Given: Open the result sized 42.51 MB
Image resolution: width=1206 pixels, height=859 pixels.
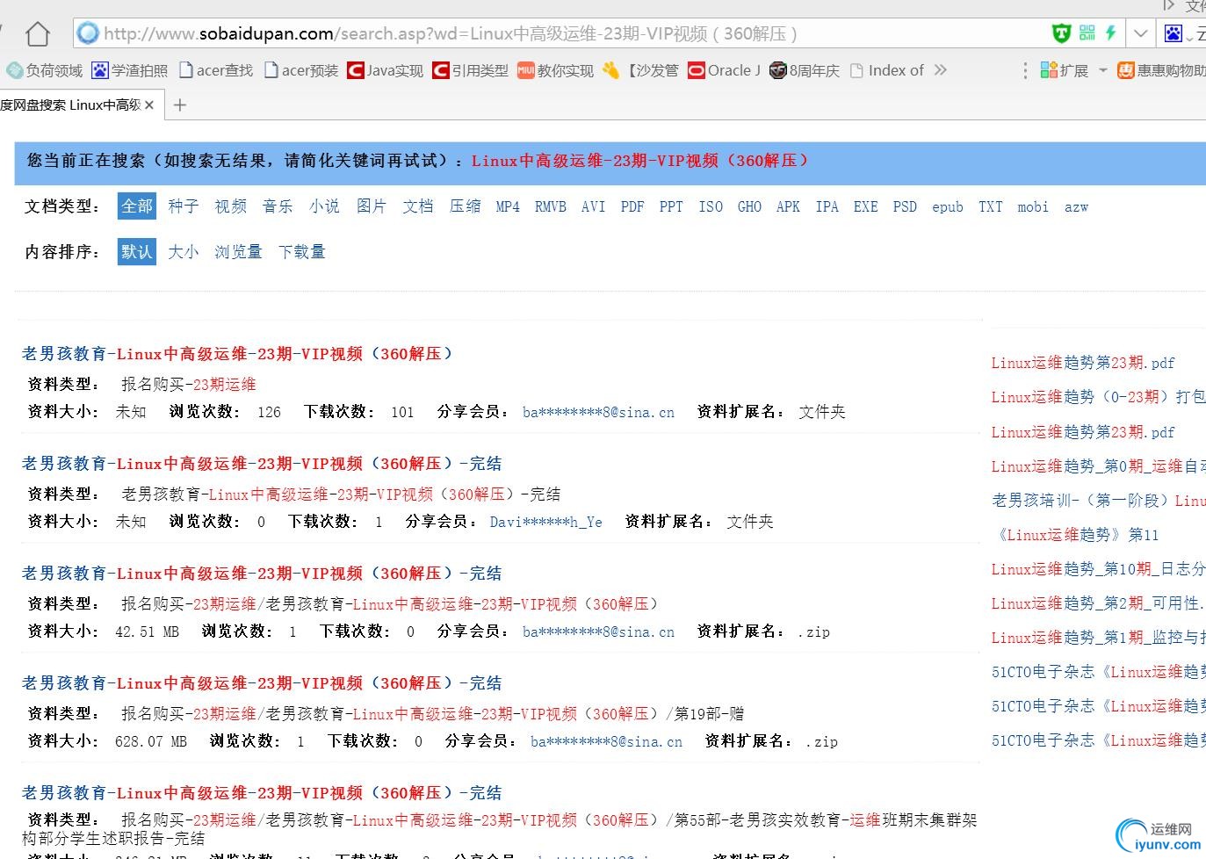Looking at the screenshot, I should (262, 574).
